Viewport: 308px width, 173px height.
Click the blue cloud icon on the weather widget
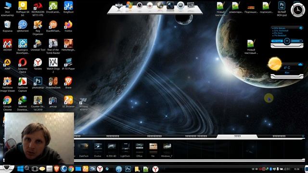(300, 64)
